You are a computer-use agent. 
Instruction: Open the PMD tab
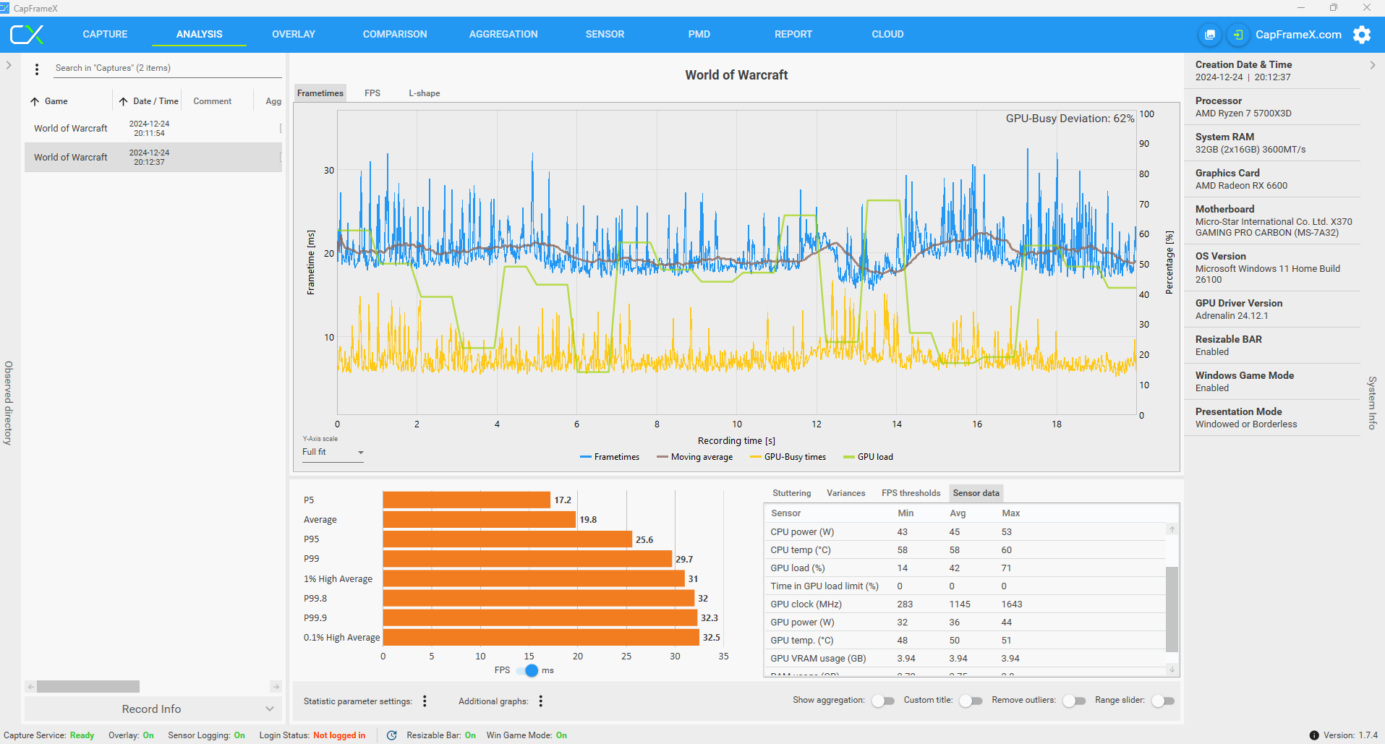(699, 34)
